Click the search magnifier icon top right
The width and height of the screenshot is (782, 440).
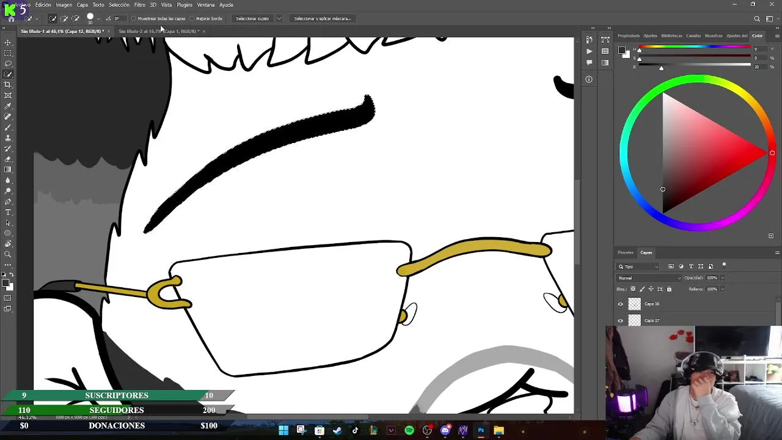757,18
